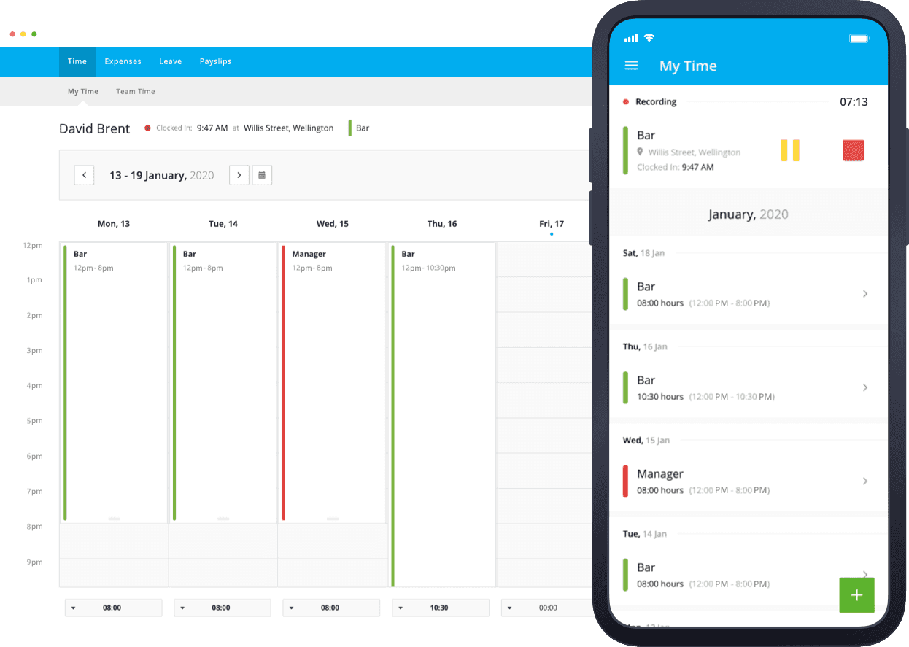909x647 pixels.
Task: Switch to the Expenses tab
Action: (x=123, y=61)
